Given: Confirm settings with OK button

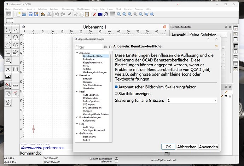Looking at the screenshot, I should coord(168,147).
